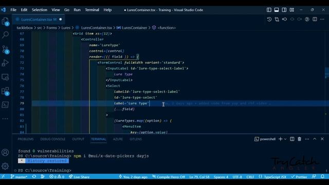
Task: Open Run and Debug view
Action: click(5, 63)
